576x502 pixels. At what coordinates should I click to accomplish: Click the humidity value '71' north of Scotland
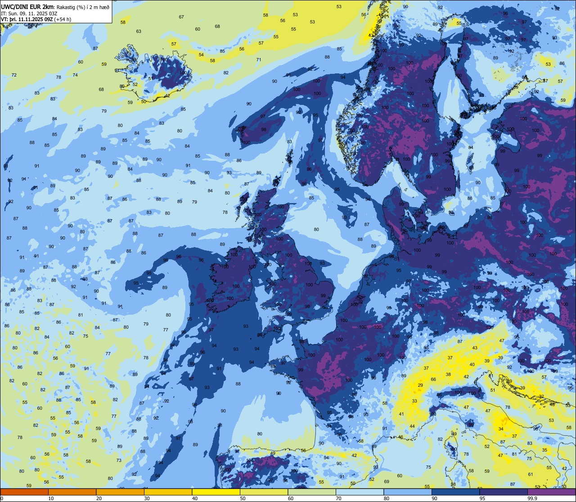[259, 59]
